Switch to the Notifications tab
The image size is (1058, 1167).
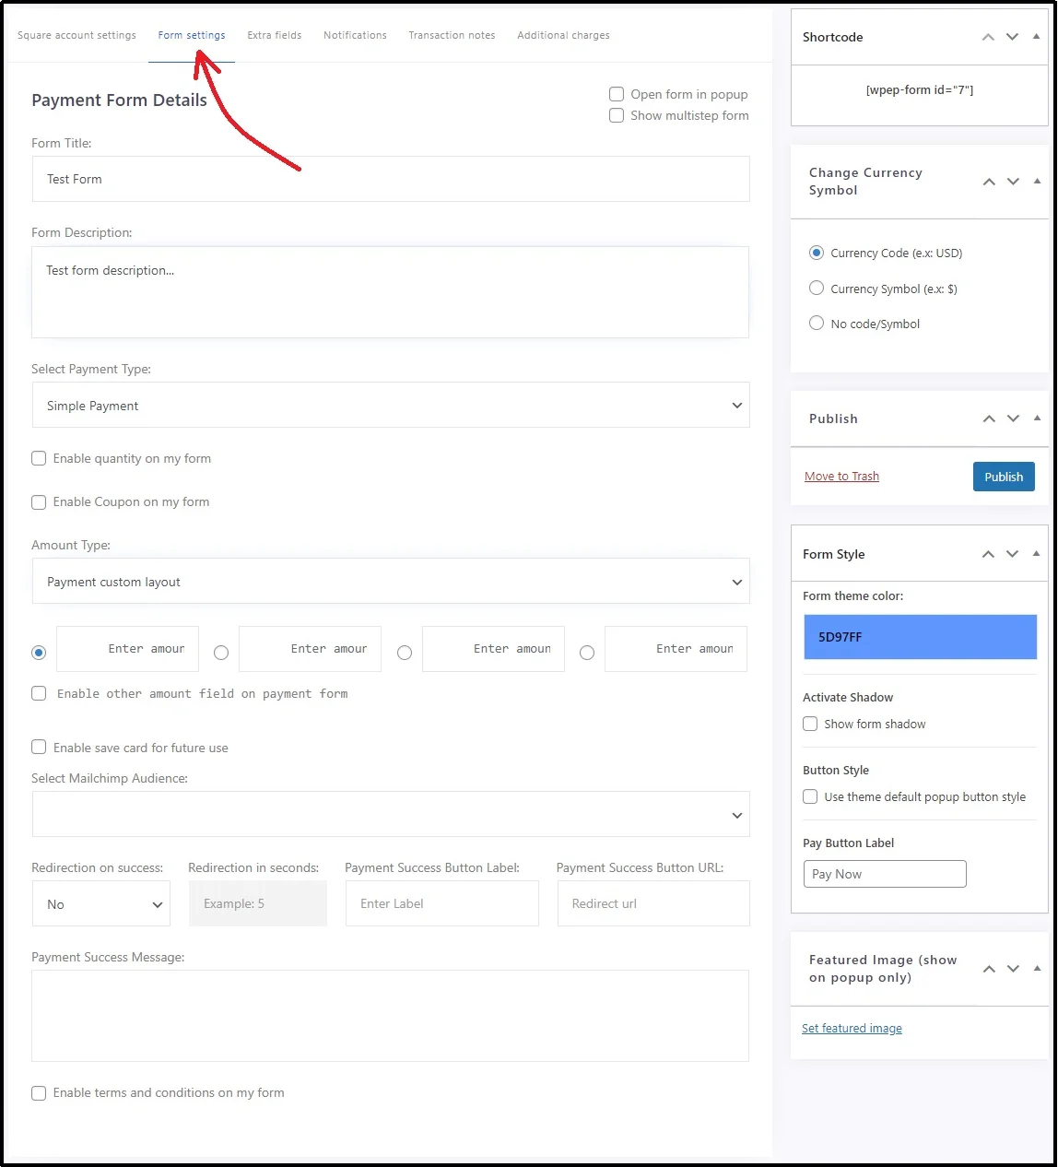tap(355, 35)
